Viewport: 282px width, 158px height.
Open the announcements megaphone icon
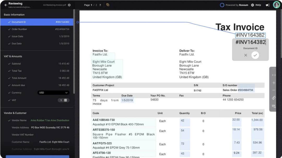(268, 5)
